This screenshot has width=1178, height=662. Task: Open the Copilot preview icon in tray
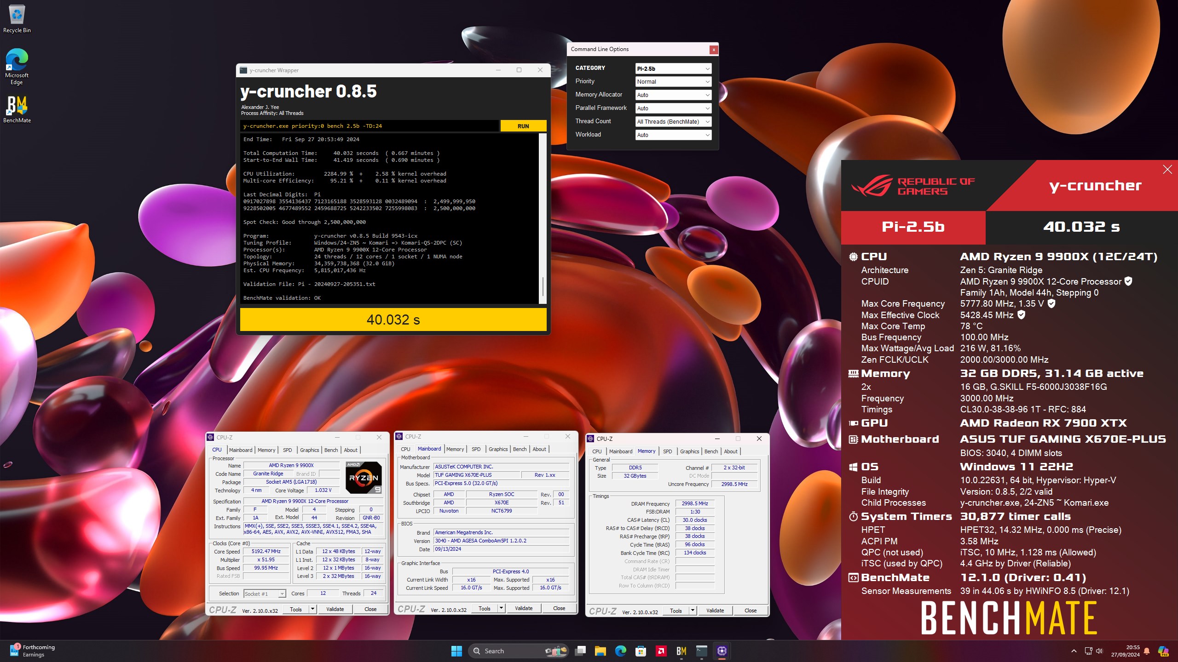click(x=1163, y=651)
